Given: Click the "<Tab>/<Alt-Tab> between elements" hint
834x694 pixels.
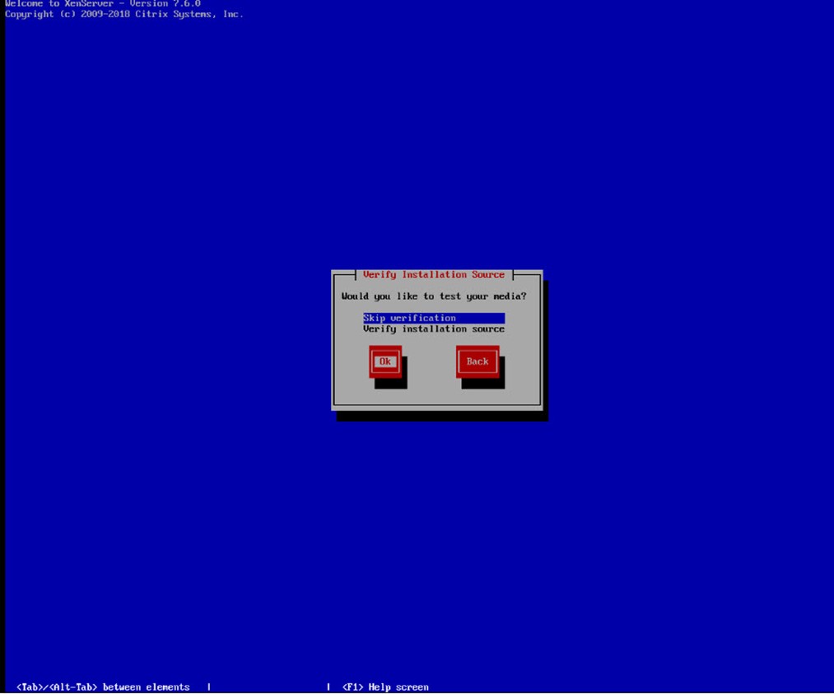Looking at the screenshot, I should [x=103, y=687].
